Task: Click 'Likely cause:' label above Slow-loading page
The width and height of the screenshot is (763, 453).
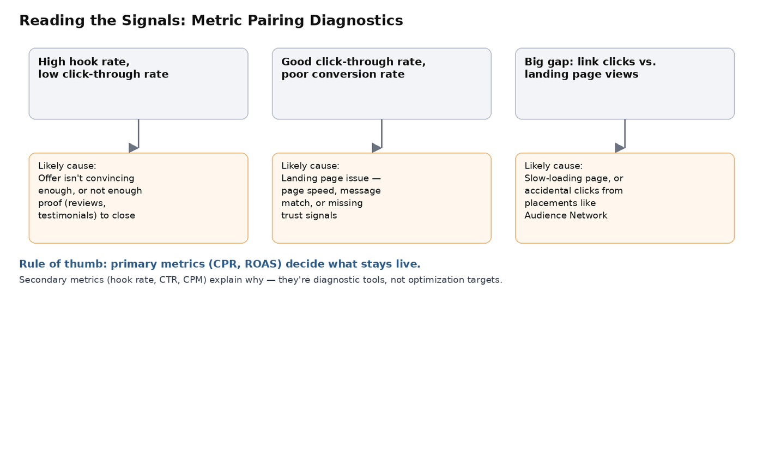Action: (x=553, y=166)
